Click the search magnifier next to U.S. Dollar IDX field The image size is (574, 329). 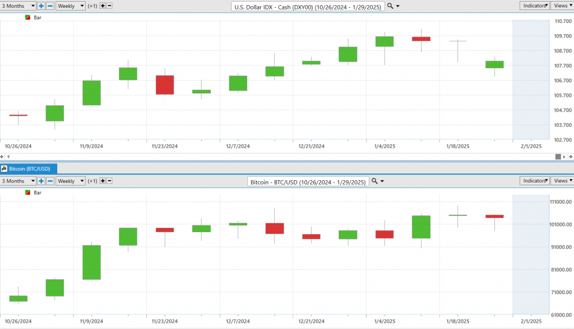(390, 6)
